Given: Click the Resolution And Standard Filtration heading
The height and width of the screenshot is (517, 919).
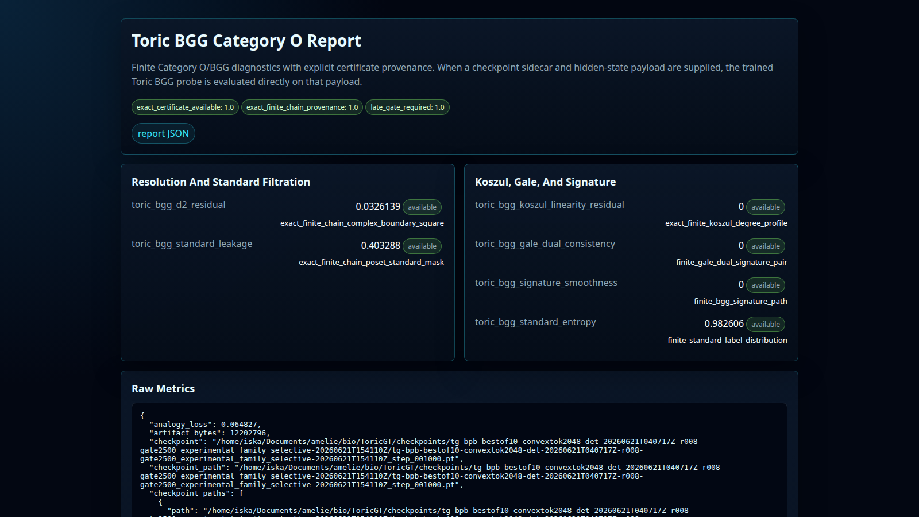Looking at the screenshot, I should point(221,182).
